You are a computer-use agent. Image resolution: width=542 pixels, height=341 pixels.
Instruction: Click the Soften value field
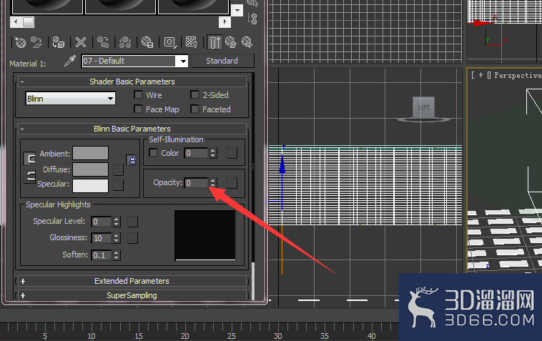[102, 255]
